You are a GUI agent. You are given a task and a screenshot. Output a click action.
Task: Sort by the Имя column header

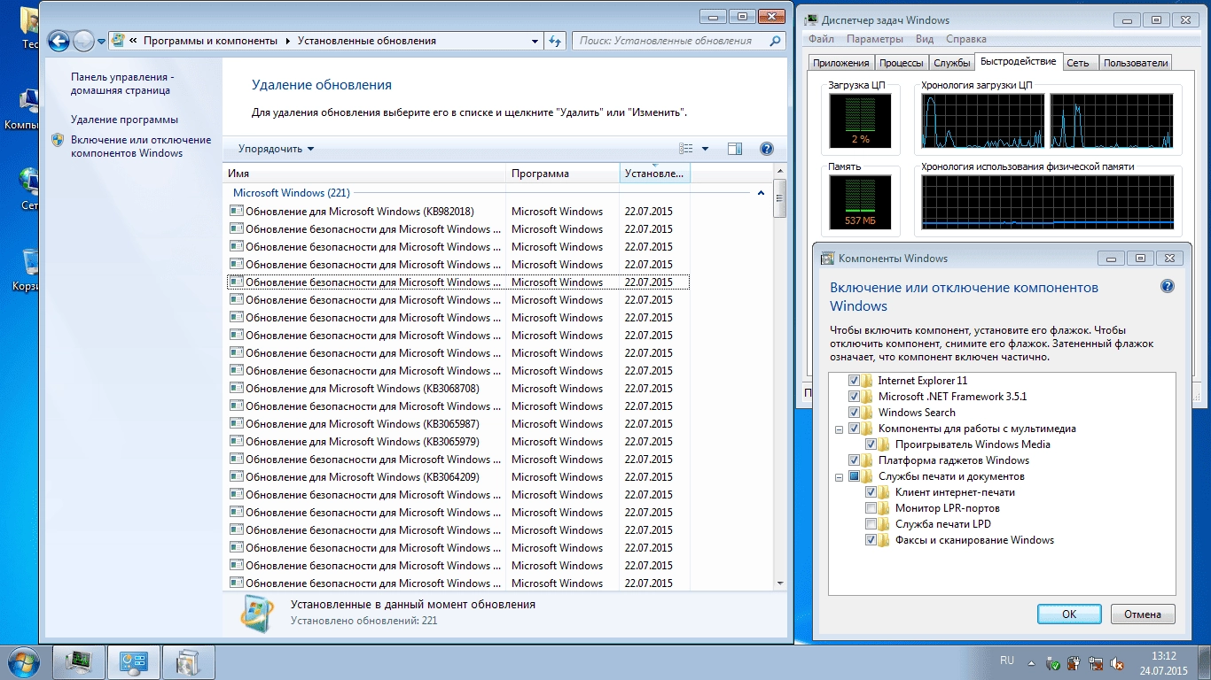click(363, 174)
